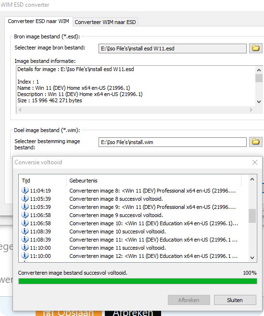Click the up arrow of the event log scrollbar
Screen dimensions: 264x316
point(252,179)
